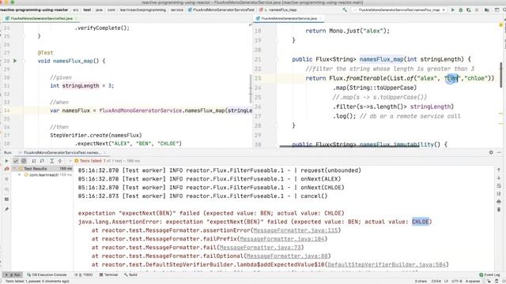
Task: Open the Event Log
Action: point(489,275)
